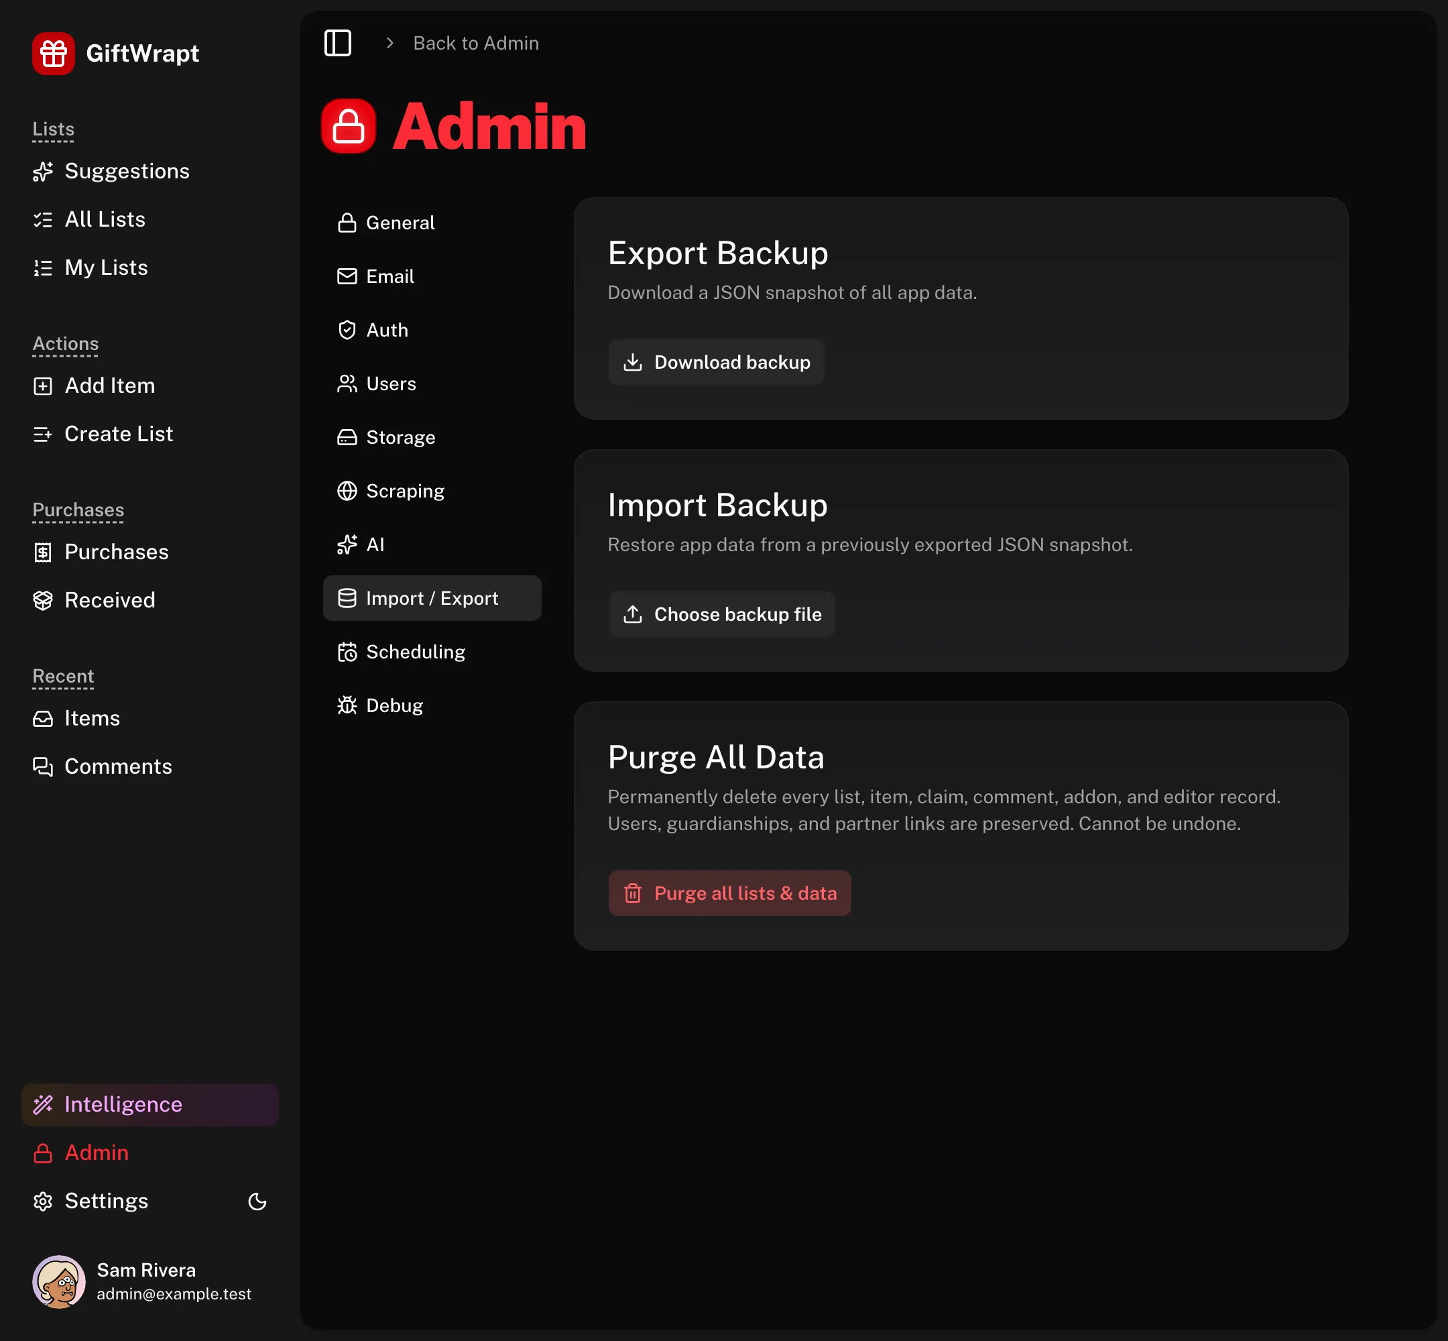Click Sam Rivera's avatar
The width and height of the screenshot is (1448, 1341).
[59, 1281]
